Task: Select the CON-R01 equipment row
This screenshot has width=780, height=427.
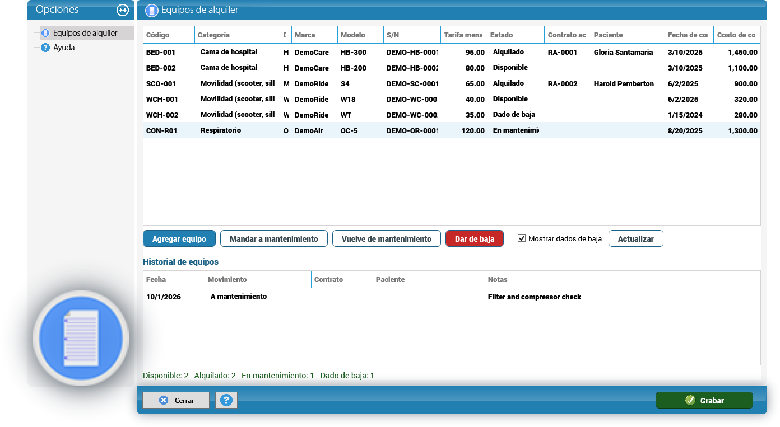Action: 452,130
